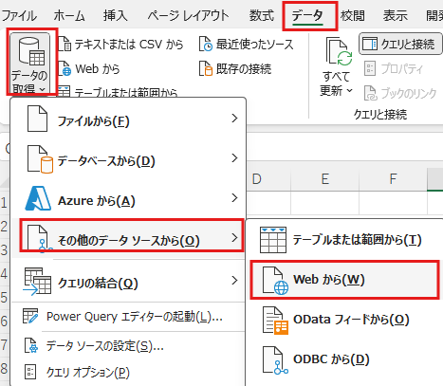Click the Power Query エディター icon
The width and height of the screenshot is (443, 386).
pyautogui.click(x=30, y=316)
